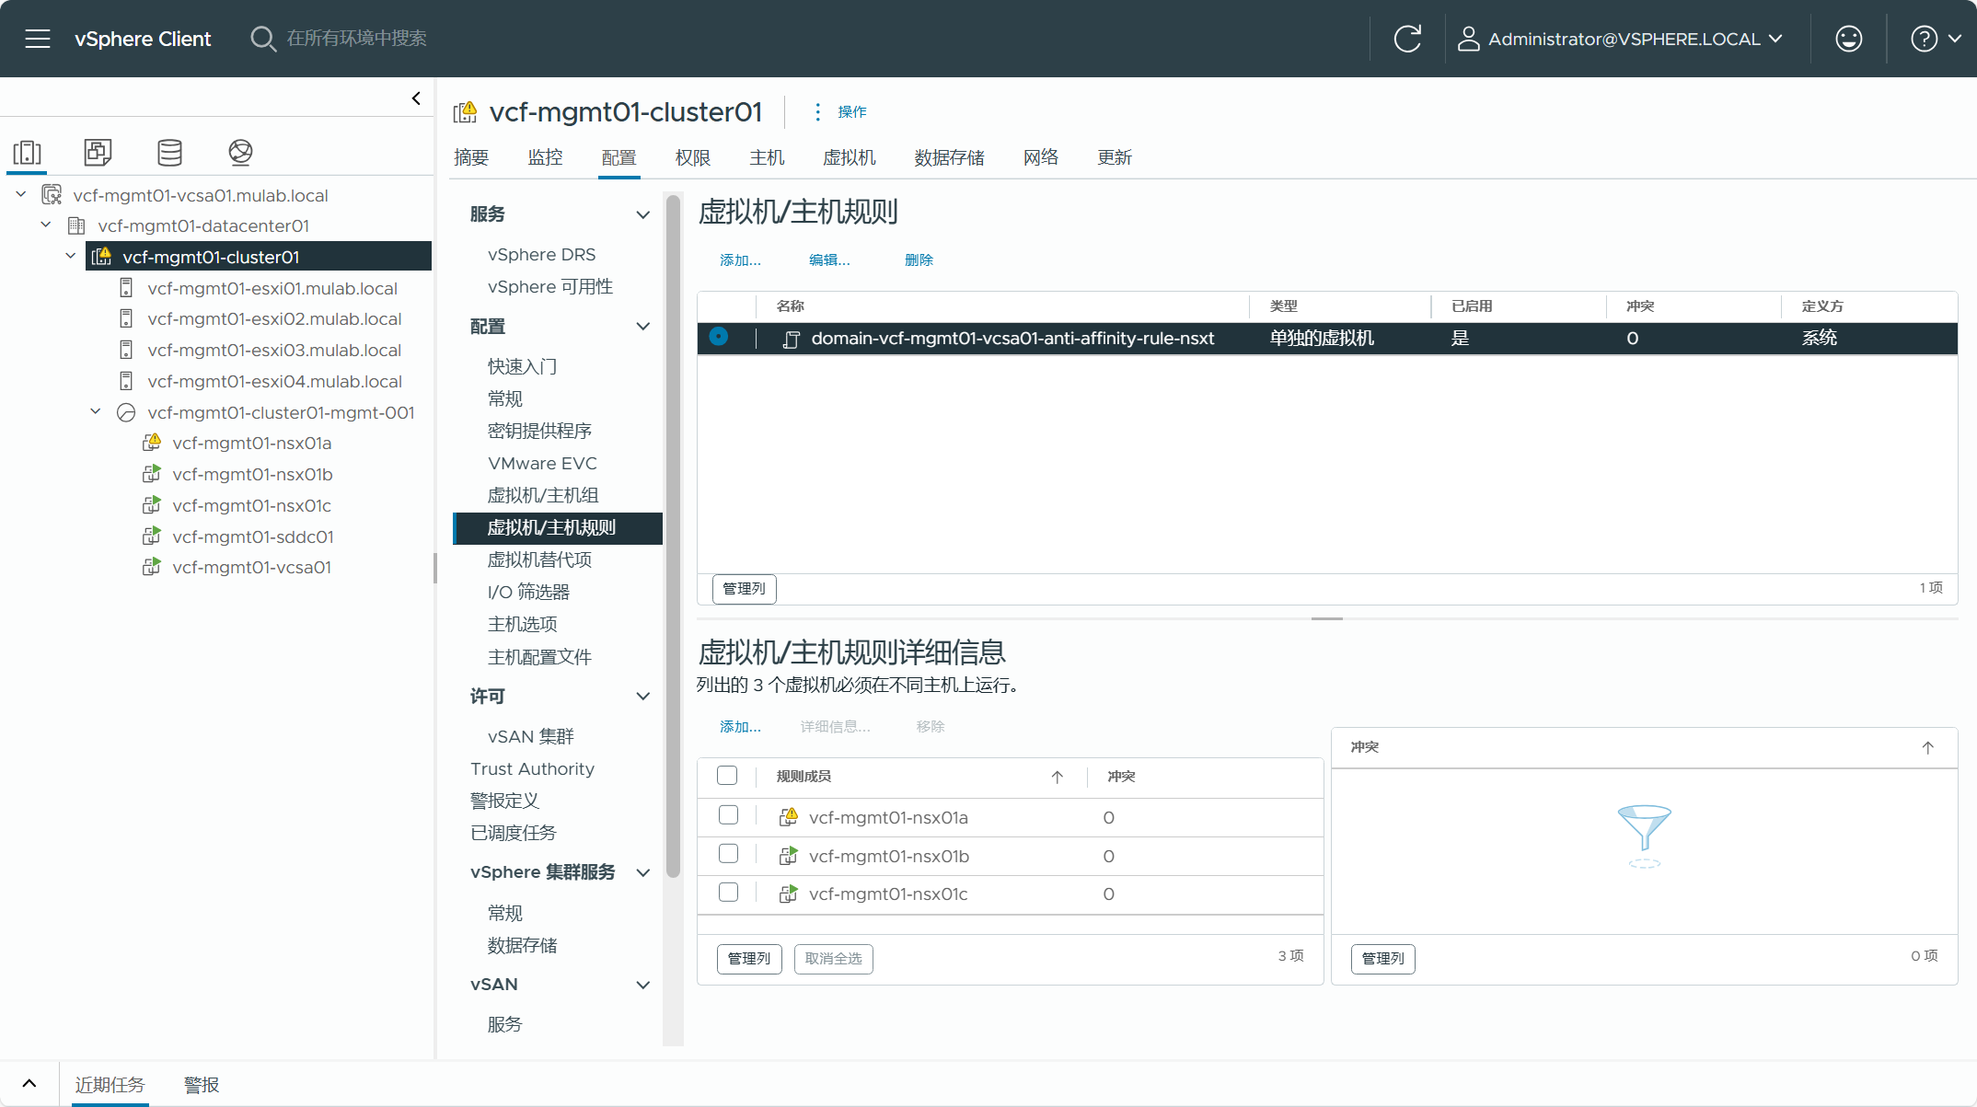Viewport: 1977px width, 1107px height.
Task: Open the smiley feedback icon
Action: point(1848,39)
